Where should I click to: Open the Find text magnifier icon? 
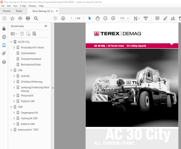(36, 18)
